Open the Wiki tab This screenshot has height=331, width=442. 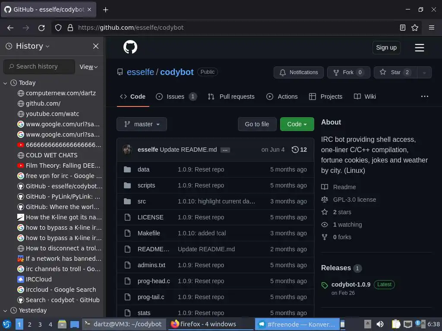pos(365,97)
